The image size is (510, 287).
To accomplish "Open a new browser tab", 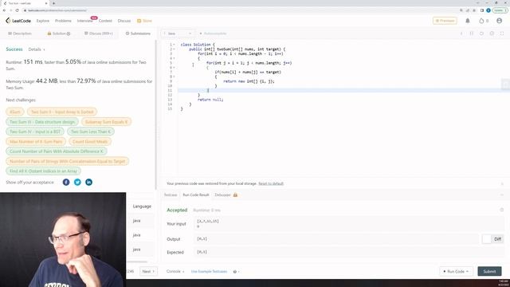I will pyautogui.click(x=53, y=3).
